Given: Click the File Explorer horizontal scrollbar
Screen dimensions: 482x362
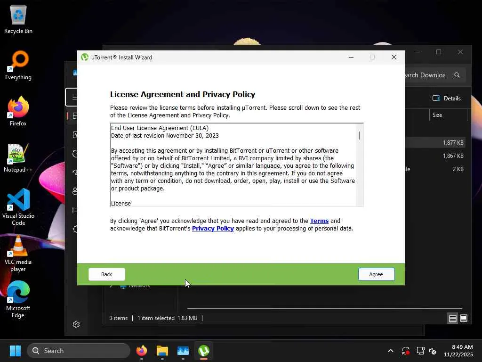Looking at the screenshot, I should (x=324, y=308).
